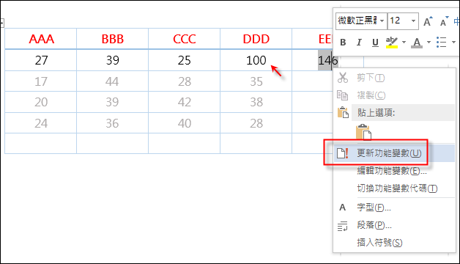The width and height of the screenshot is (460, 264).
Task: Click the paragraph icon in menu
Action: click(x=342, y=226)
